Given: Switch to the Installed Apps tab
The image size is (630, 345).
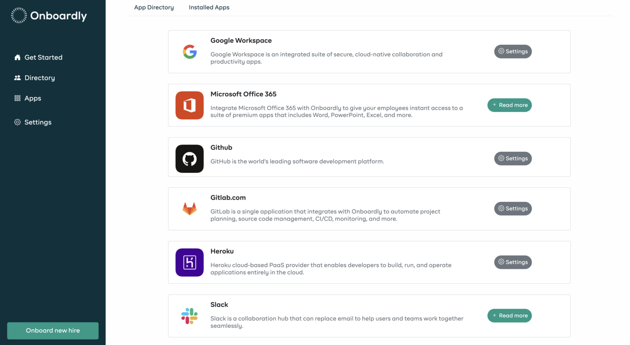Looking at the screenshot, I should click(209, 7).
